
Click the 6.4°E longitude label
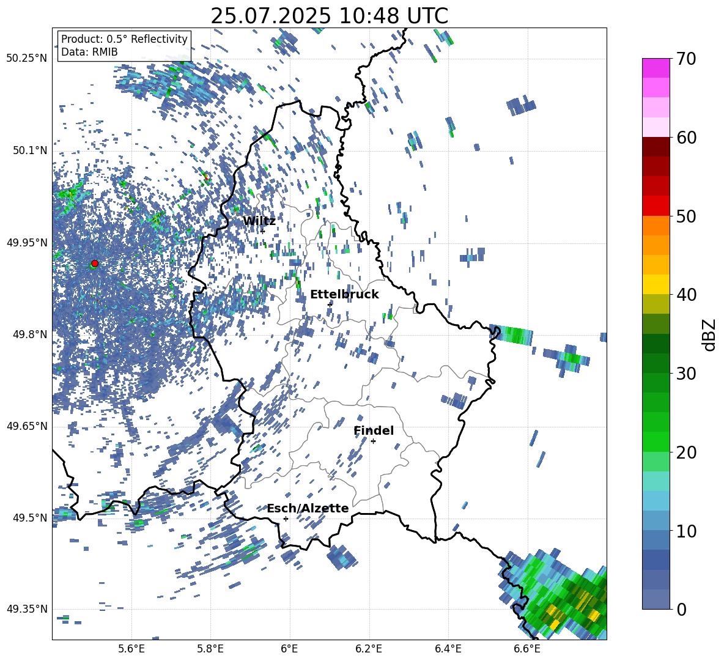point(448,649)
